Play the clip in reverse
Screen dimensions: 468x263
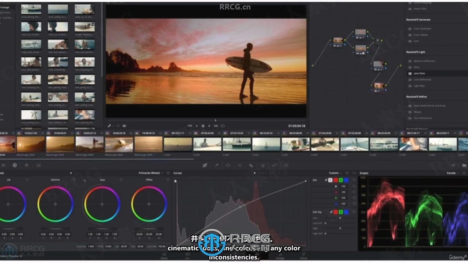click(x=196, y=126)
